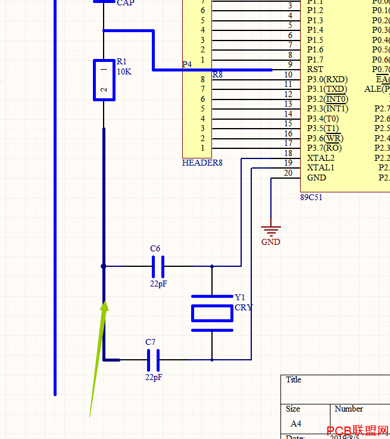The height and width of the screenshot is (439, 390).
Task: Click the Y1 designator label
Action: [240, 297]
